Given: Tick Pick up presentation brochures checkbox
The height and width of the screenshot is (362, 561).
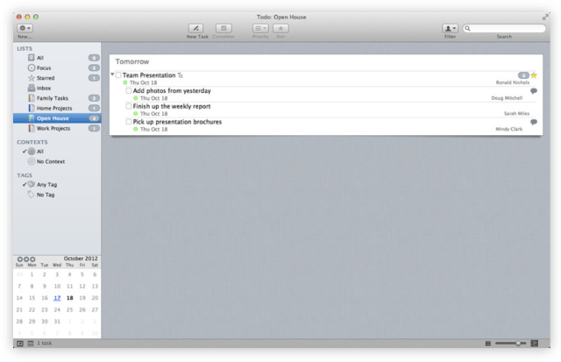Looking at the screenshot, I should [129, 123].
